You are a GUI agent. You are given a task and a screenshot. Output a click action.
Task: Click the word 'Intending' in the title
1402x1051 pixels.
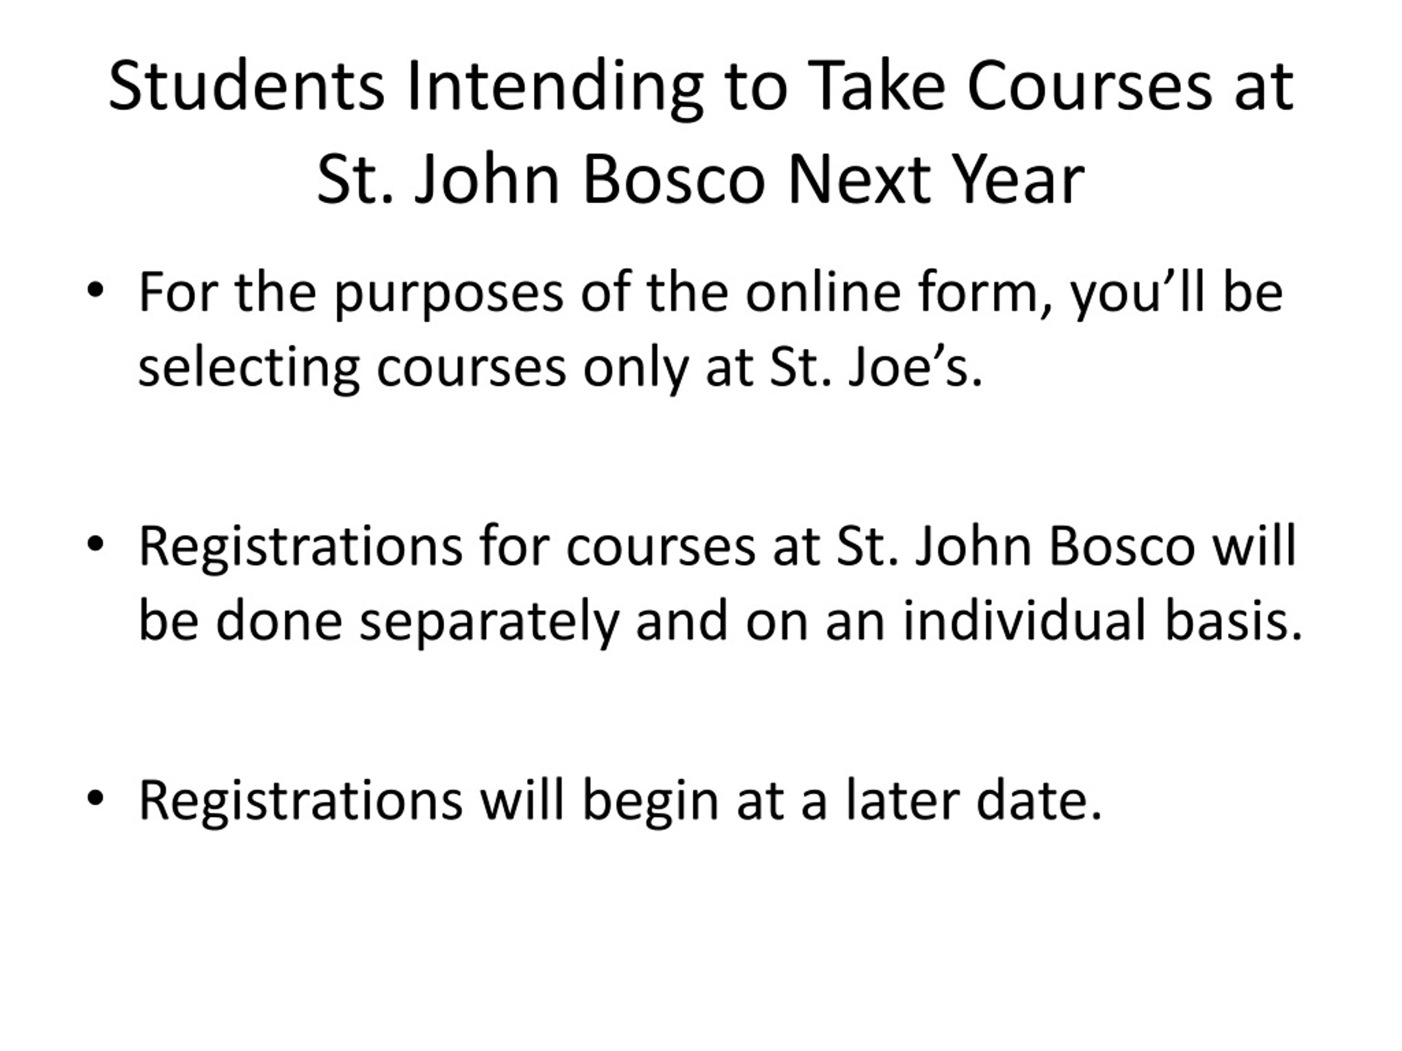click(x=555, y=89)
